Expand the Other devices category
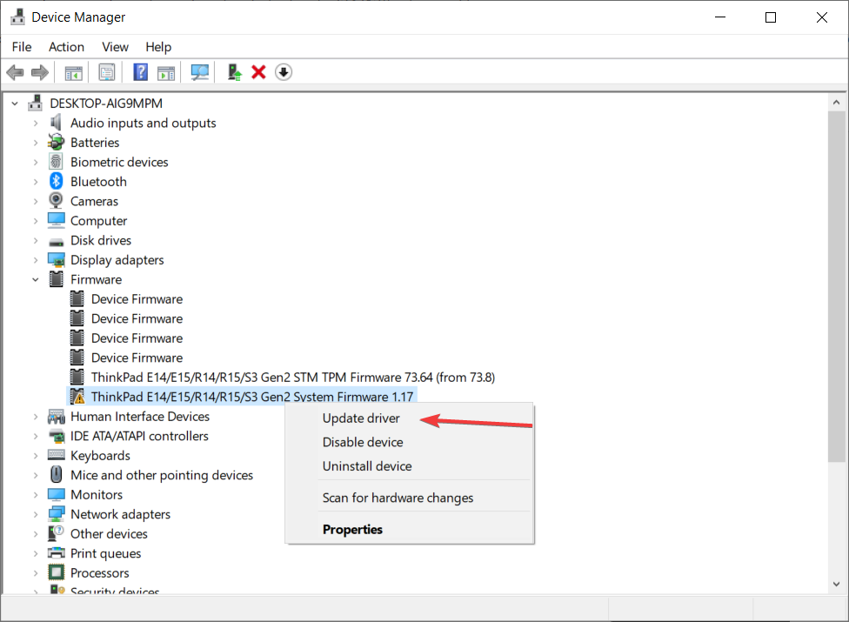849x622 pixels. coord(36,533)
